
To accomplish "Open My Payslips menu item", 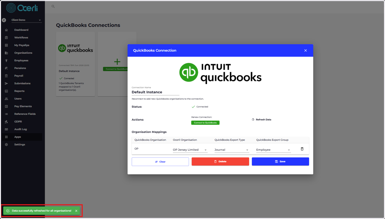I will [22, 45].
